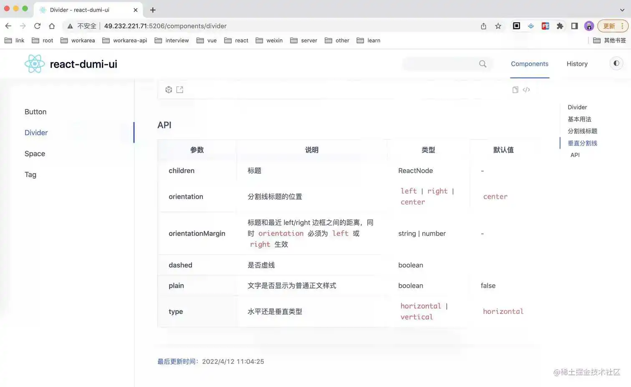Open demo in new tab icon
This screenshot has height=387, width=631.
point(180,90)
